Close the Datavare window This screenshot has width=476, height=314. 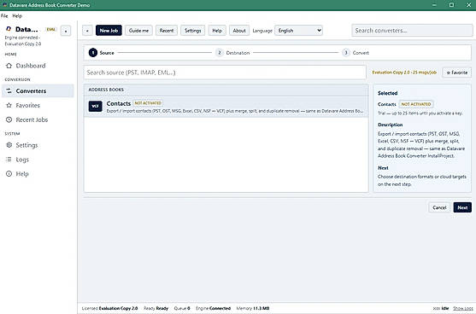pyautogui.click(x=468, y=5)
